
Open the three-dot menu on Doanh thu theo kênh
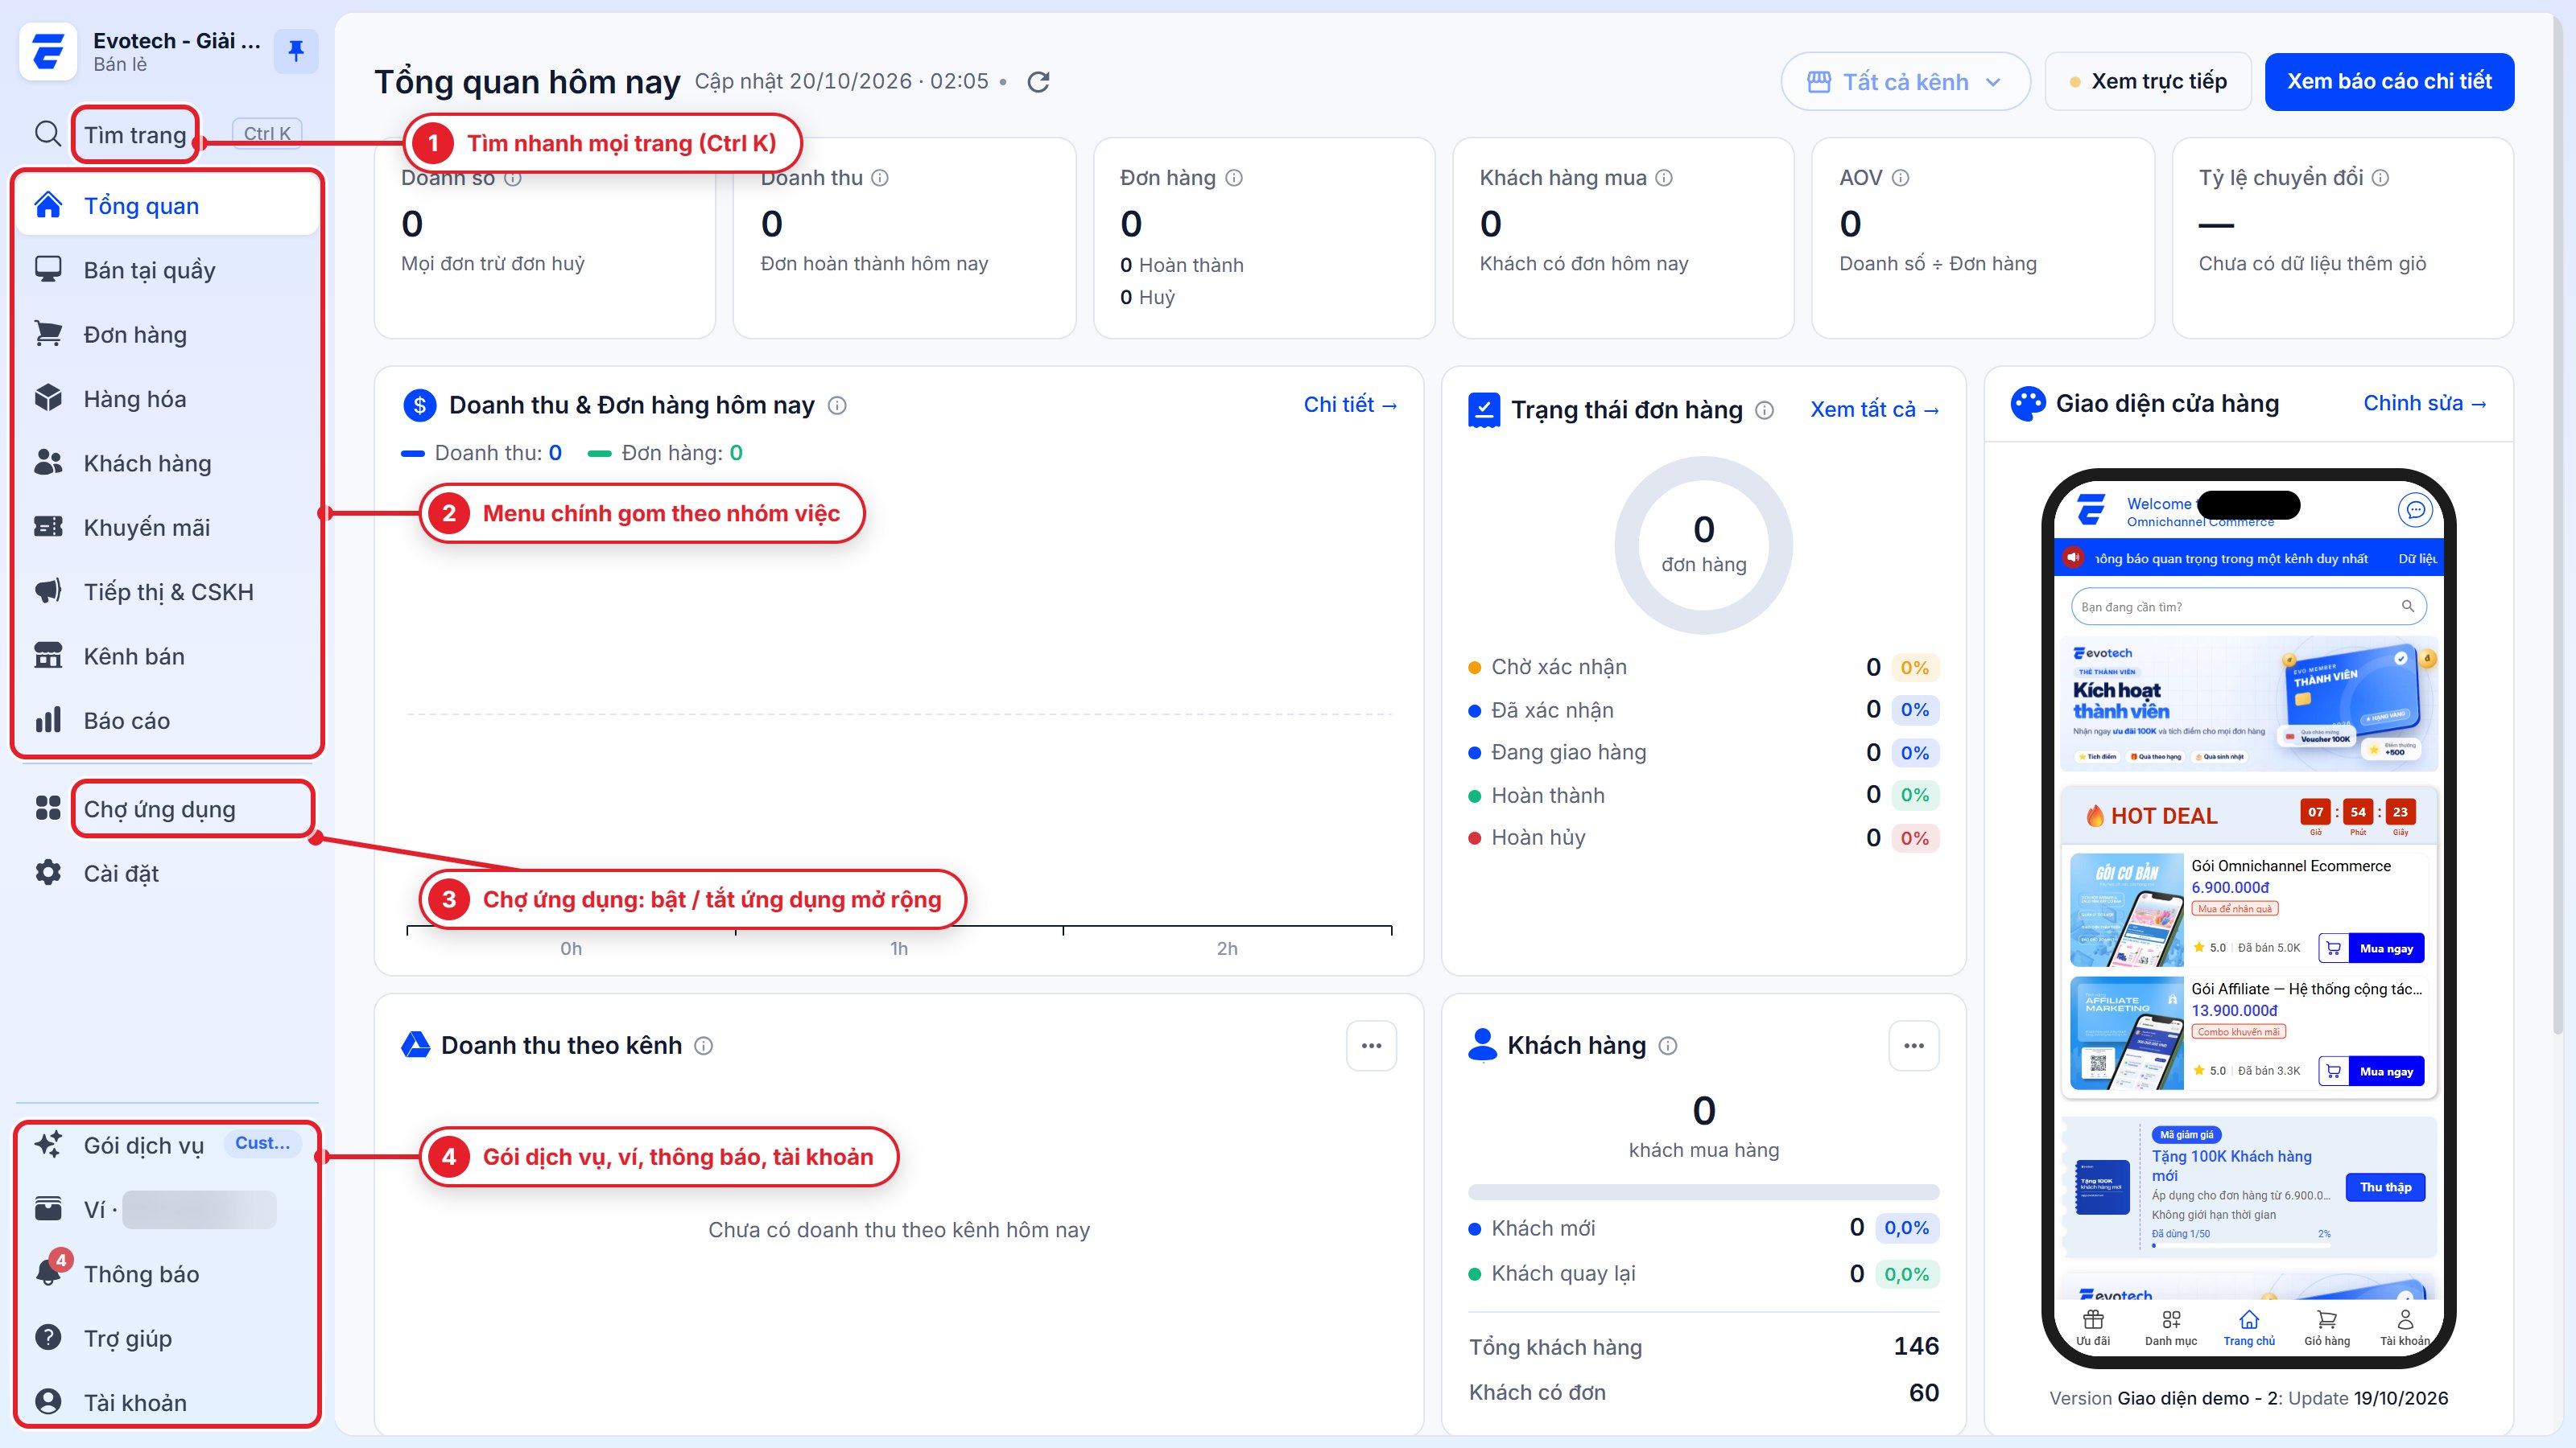(x=1371, y=1047)
